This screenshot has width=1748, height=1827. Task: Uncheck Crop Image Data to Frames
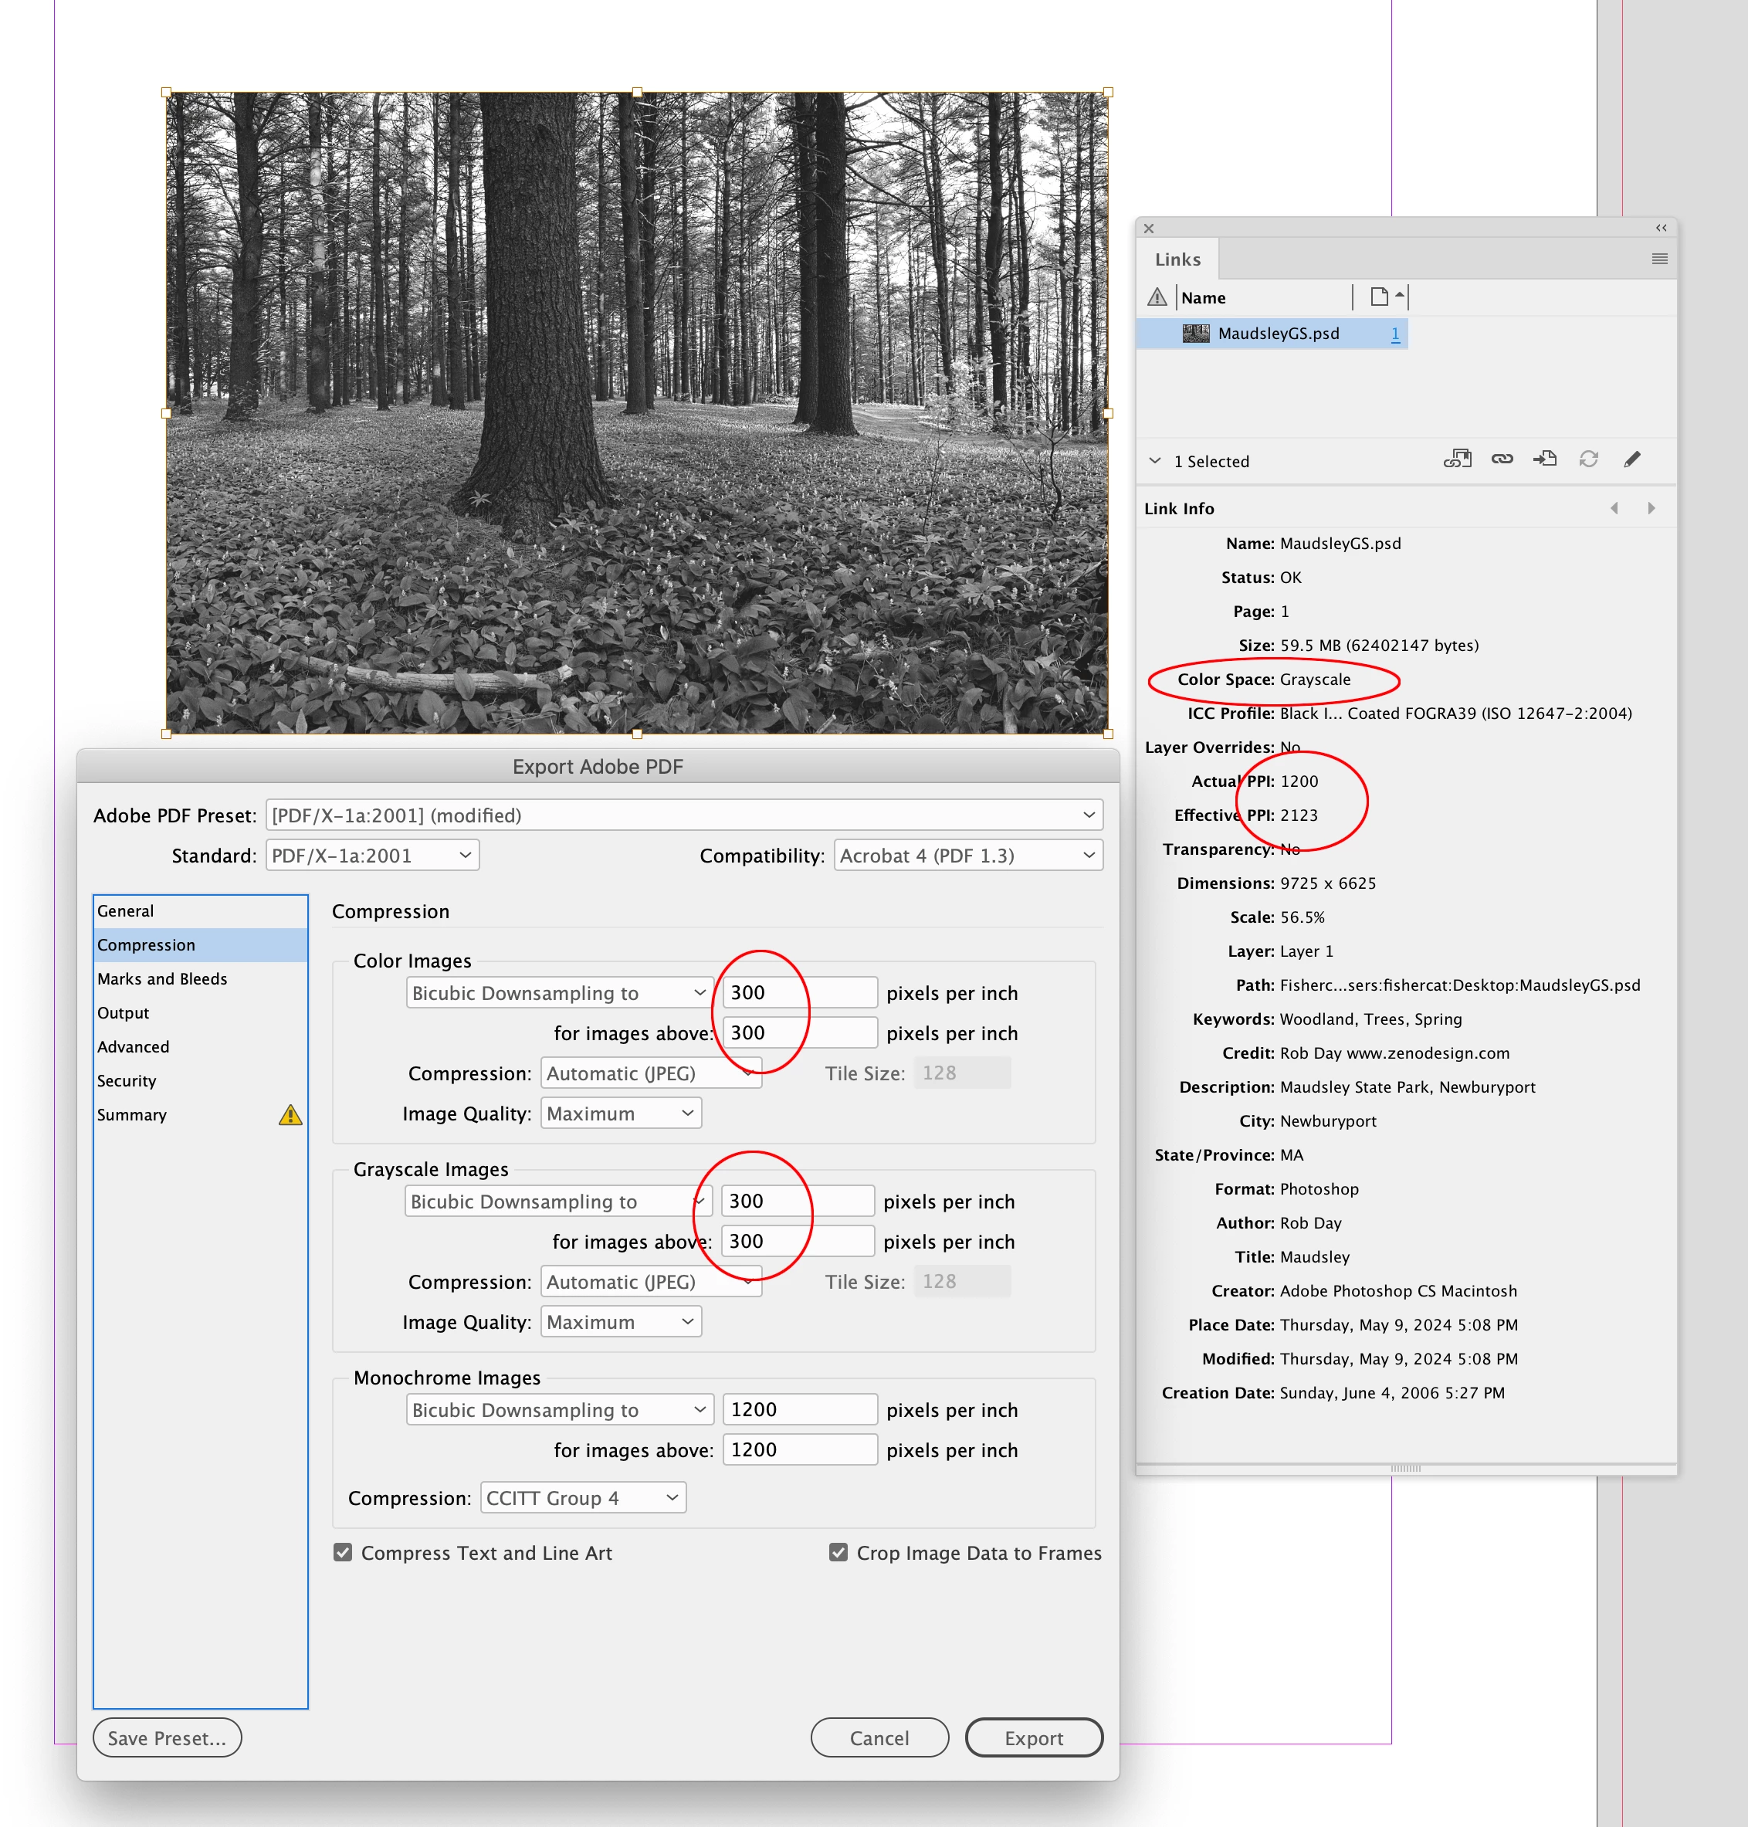pyautogui.click(x=838, y=1552)
